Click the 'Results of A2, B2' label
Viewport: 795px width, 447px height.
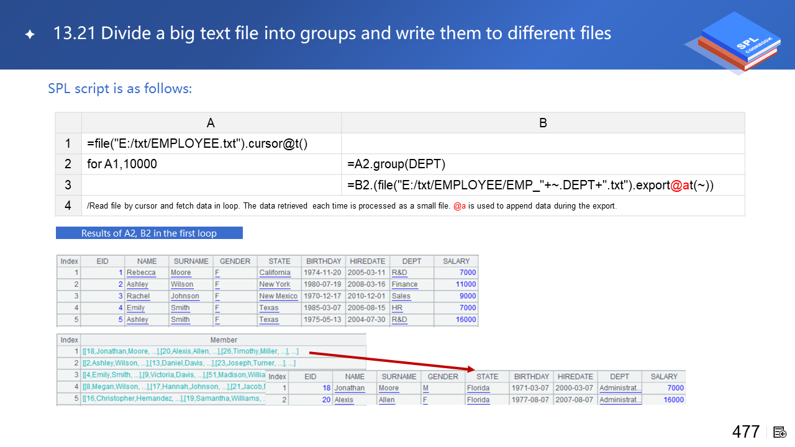[149, 233]
